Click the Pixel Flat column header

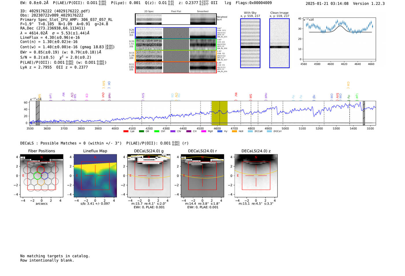(176, 12)
